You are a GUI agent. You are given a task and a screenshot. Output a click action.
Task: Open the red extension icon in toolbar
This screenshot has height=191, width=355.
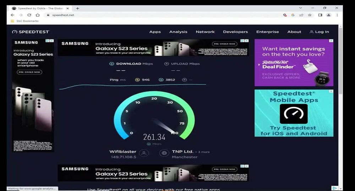285,15
